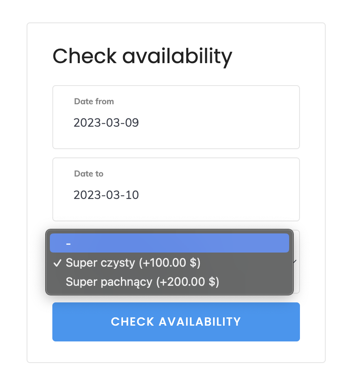339x373 pixels.
Task: Click the "Super czysty" option name
Action: tap(100, 263)
